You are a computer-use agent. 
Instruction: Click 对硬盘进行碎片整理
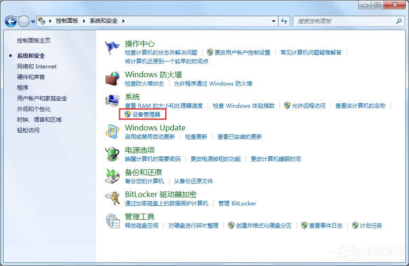(x=193, y=226)
